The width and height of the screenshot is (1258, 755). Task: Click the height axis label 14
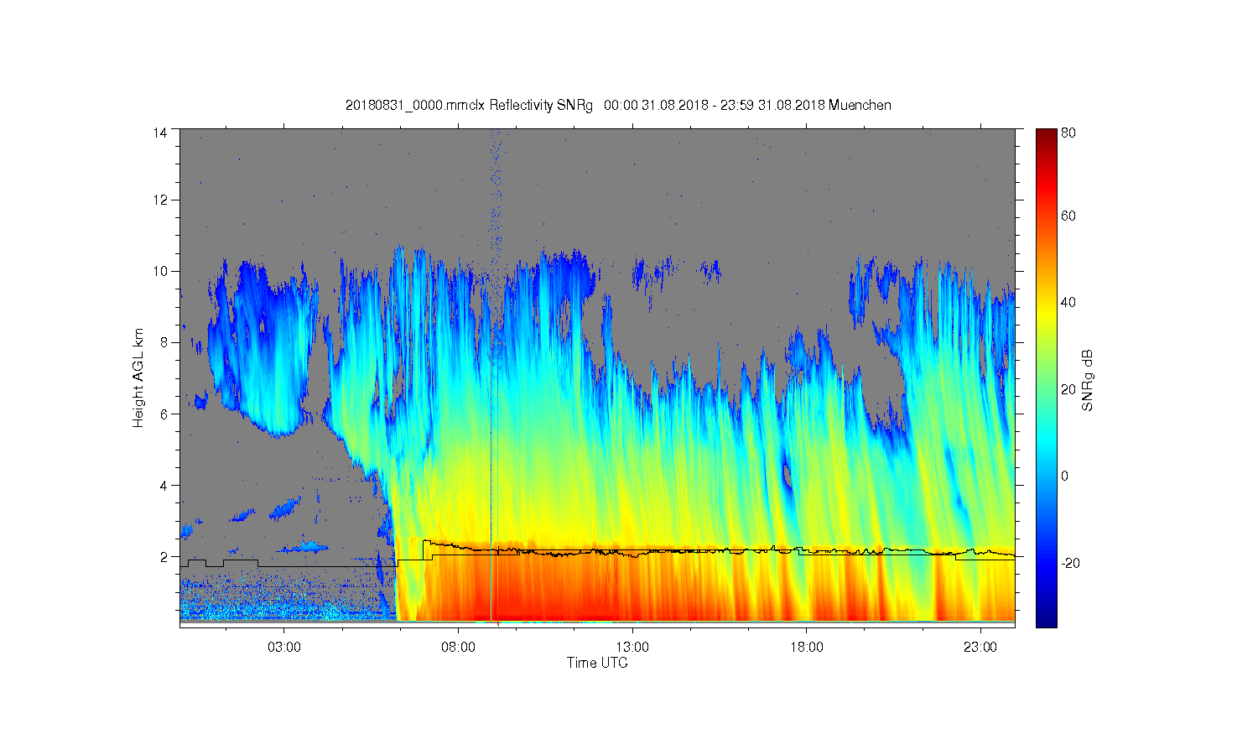pyautogui.click(x=160, y=133)
